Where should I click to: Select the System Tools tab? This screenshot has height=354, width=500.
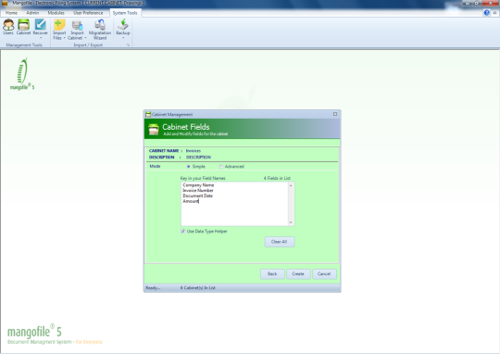[x=125, y=13]
